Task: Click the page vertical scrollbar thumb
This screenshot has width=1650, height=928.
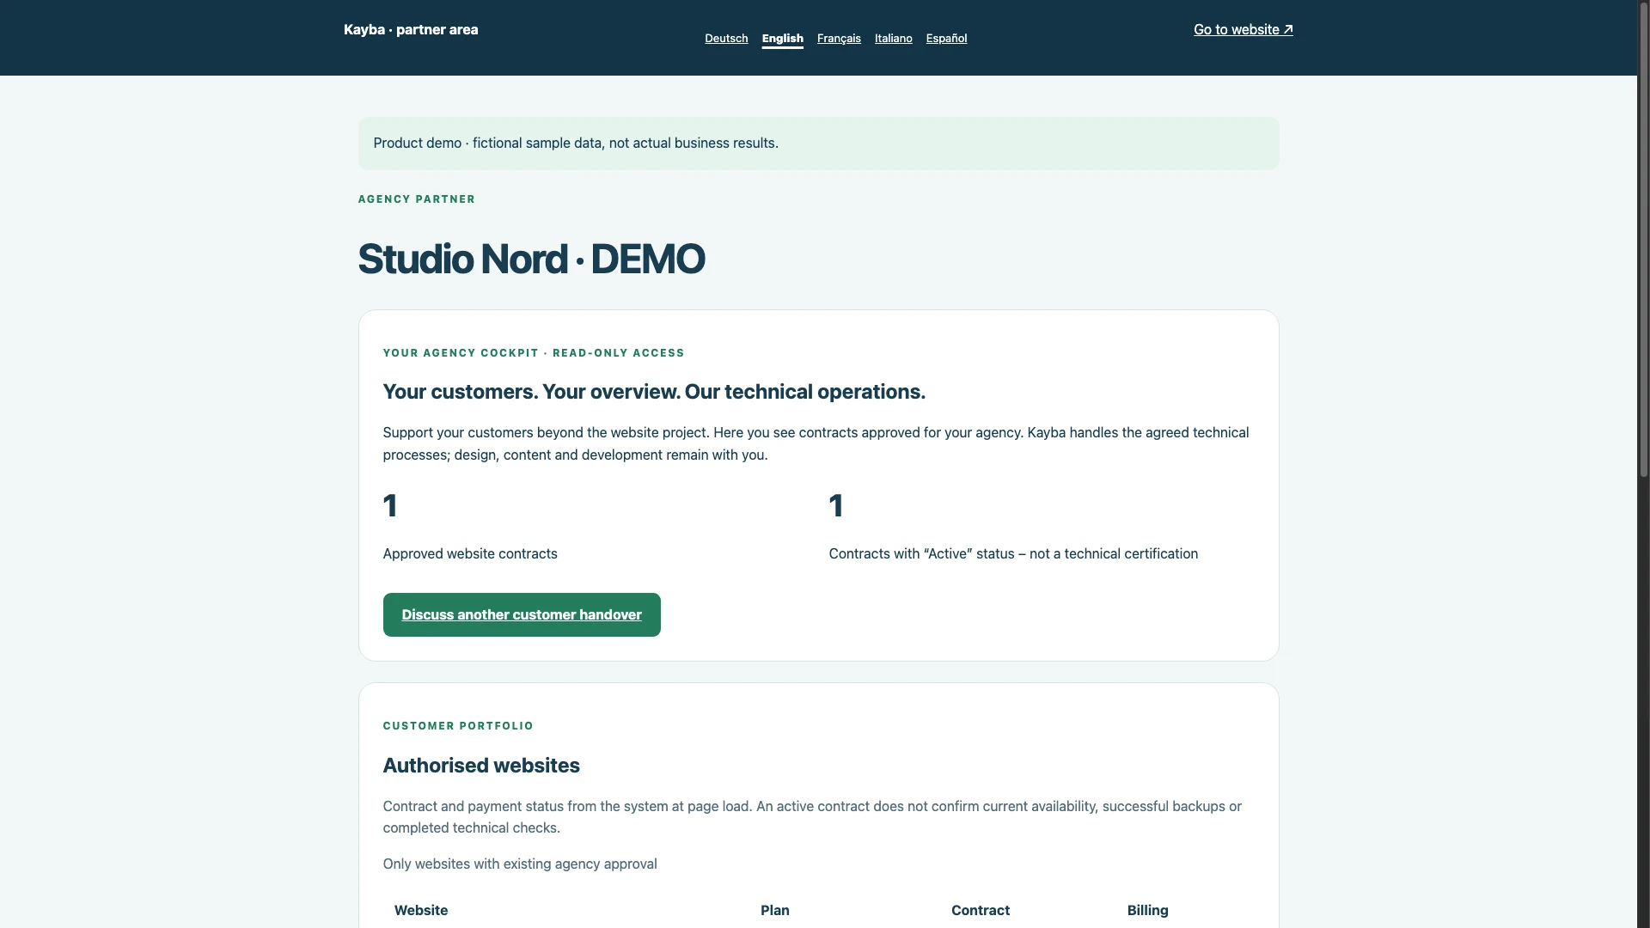Action: coord(1643,239)
